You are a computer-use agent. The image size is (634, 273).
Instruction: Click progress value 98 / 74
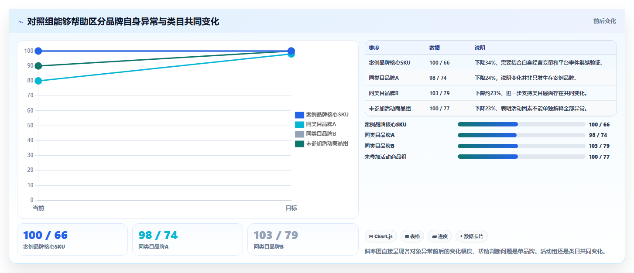coord(598,135)
